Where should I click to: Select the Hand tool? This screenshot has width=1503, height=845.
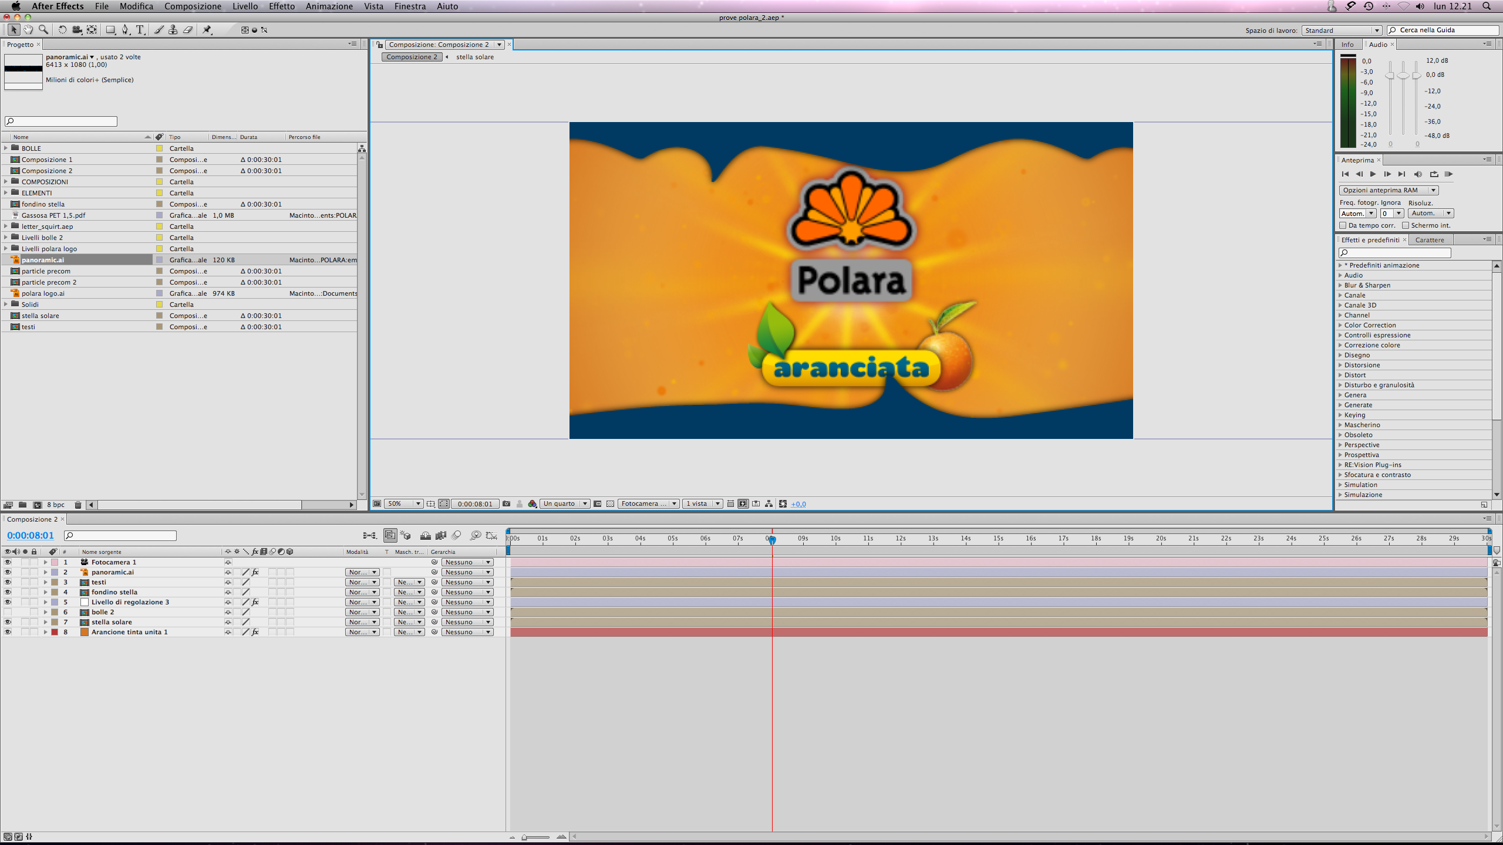(28, 30)
